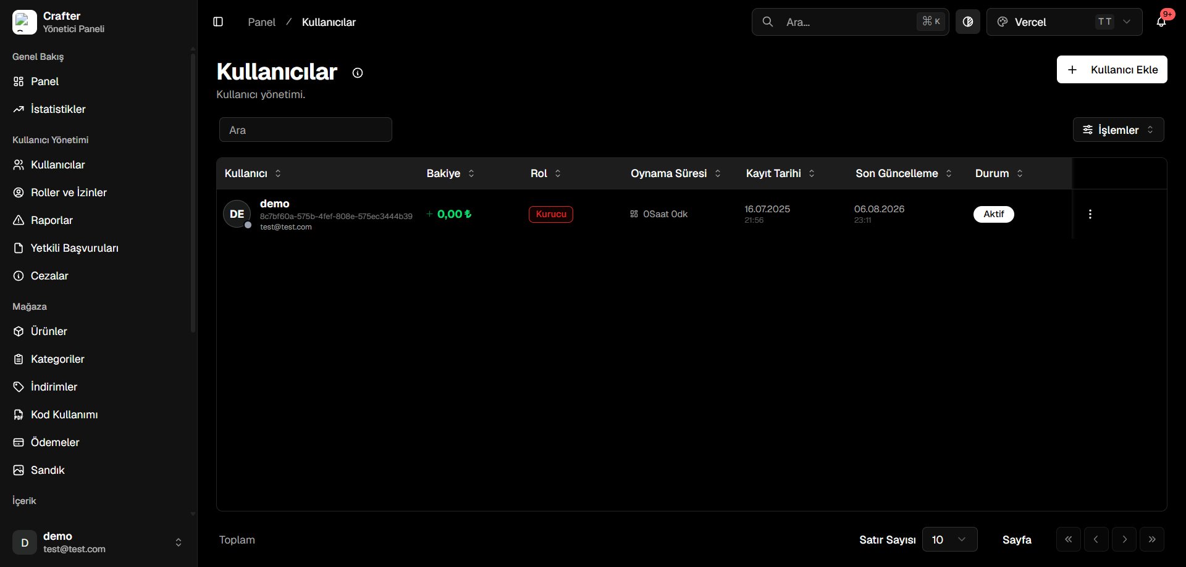Go to the last page

pyautogui.click(x=1152, y=539)
